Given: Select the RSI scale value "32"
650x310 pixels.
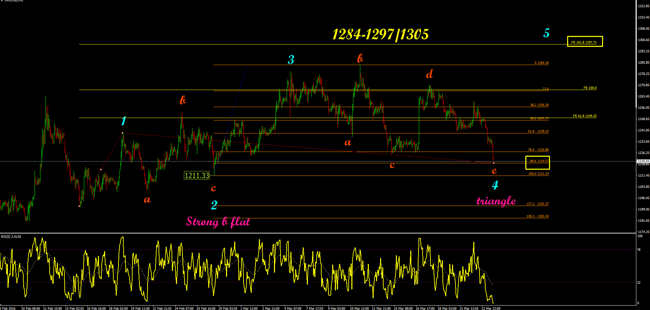Looking at the screenshot, I should pyautogui.click(x=639, y=283).
